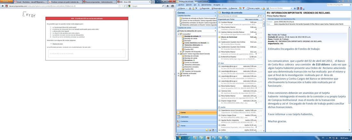Viewport: 352px width, 140px height.
Task: Open the Archivo menu in Outlook
Action: pyautogui.click(x=181, y=5)
